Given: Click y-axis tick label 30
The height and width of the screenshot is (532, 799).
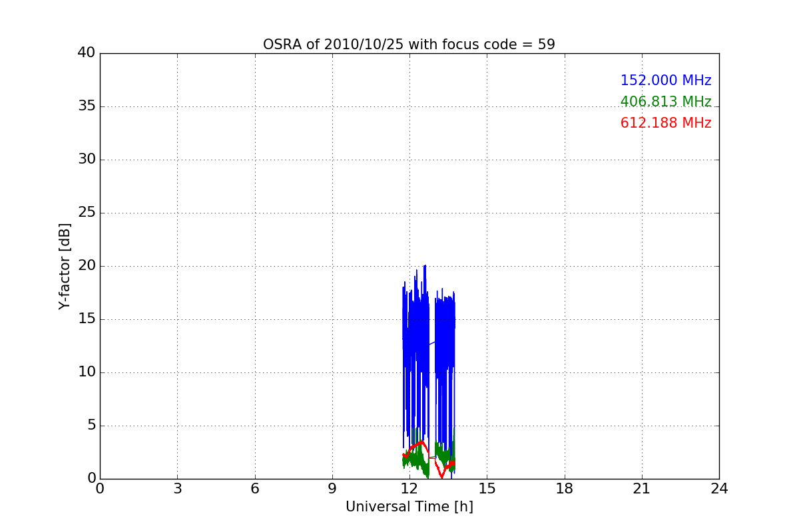Looking at the screenshot, I should point(87,160).
